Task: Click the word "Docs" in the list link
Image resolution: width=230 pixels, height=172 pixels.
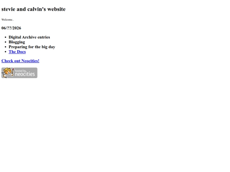Action: (x=21, y=52)
